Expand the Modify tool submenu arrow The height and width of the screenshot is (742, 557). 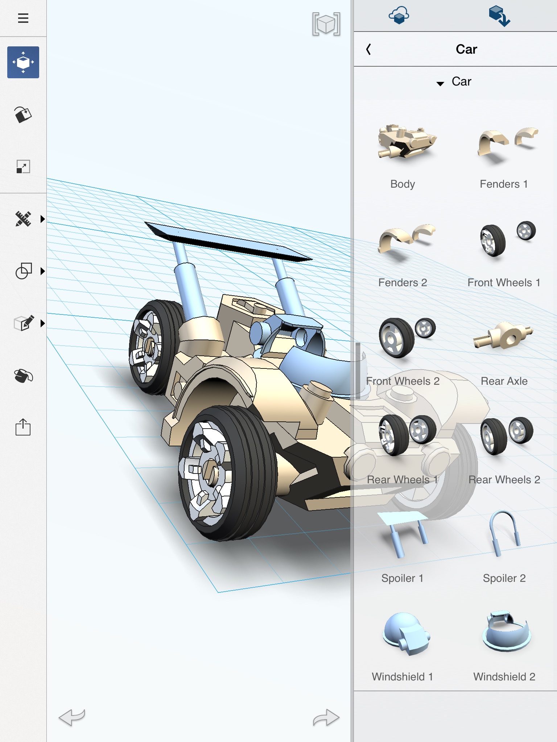42,323
